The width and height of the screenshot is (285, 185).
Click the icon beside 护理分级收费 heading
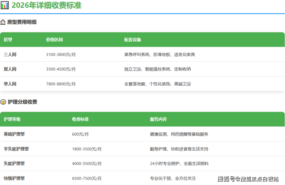3,102
